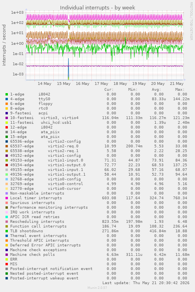
Task: Click the vertical RRDTOOL / TOBI OETIKER watermark
Action: tap(191, 21)
